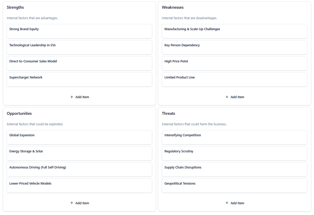
Task: Select the Supply Chain Disruptions item
Action: tap(234, 169)
